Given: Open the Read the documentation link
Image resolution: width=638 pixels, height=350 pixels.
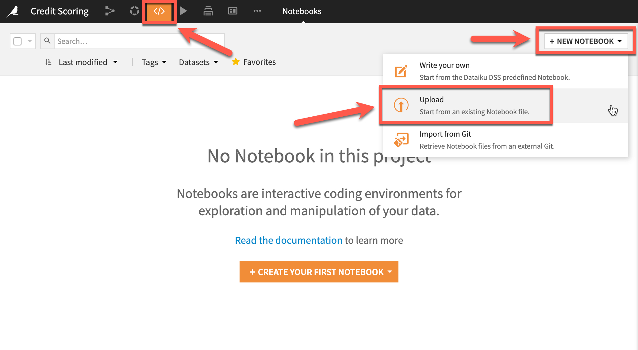Looking at the screenshot, I should pos(288,240).
